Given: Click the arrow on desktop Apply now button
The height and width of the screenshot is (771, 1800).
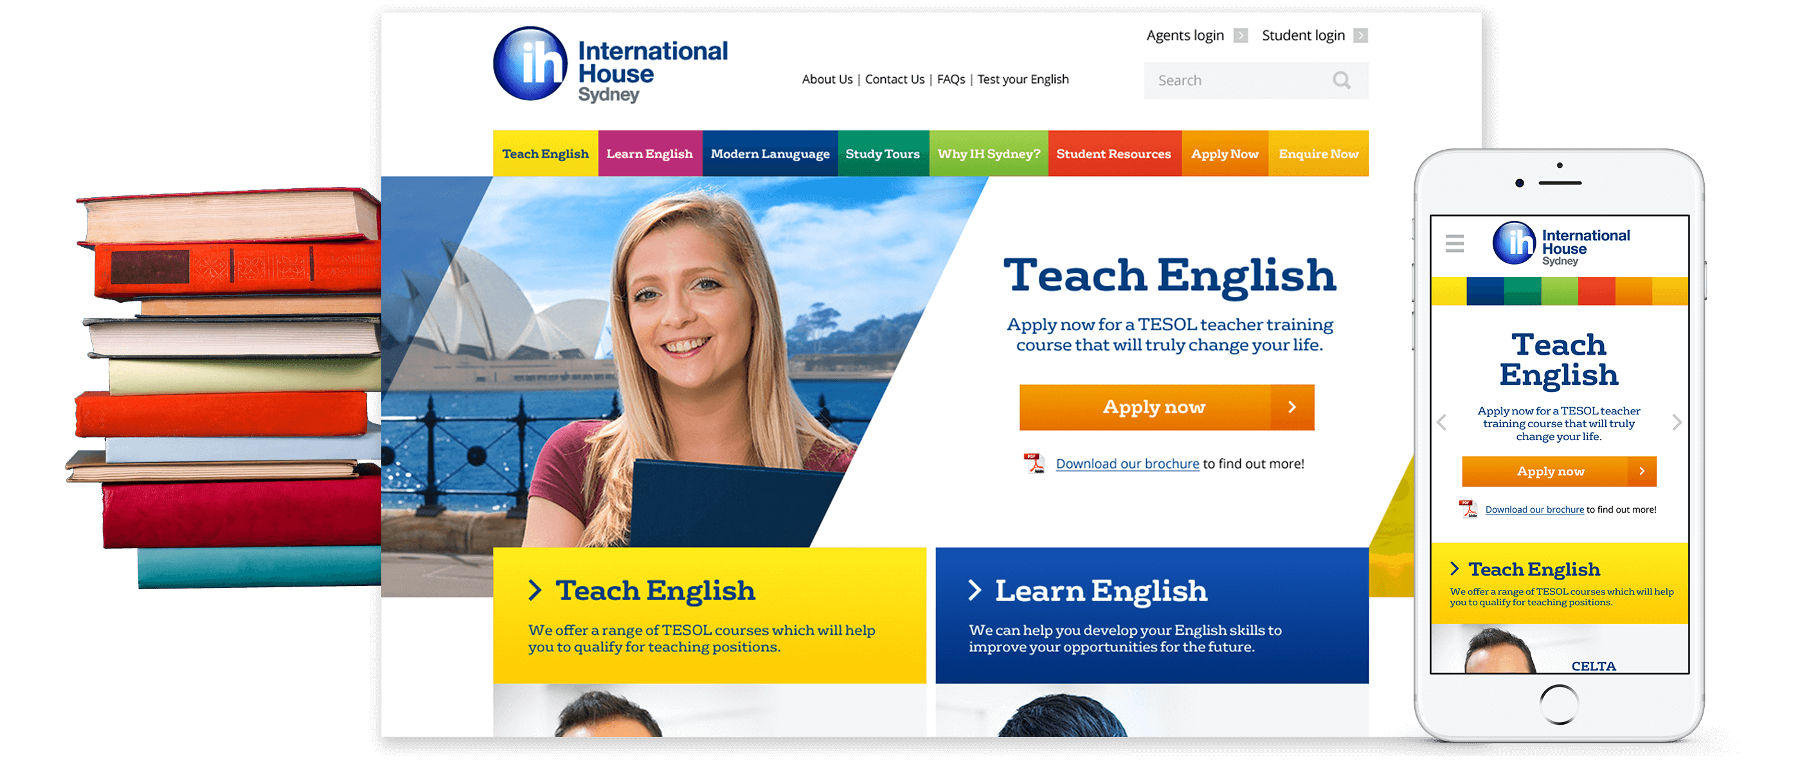Looking at the screenshot, I should pyautogui.click(x=1292, y=407).
